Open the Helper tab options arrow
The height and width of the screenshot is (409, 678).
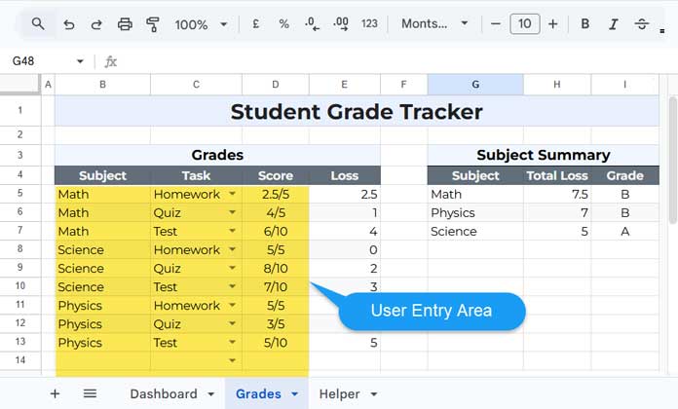pyautogui.click(x=374, y=394)
